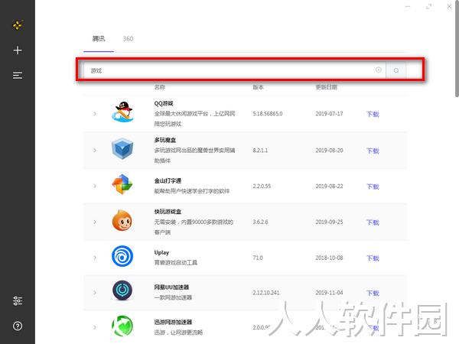Click version number 3.6.2.6

point(260,222)
